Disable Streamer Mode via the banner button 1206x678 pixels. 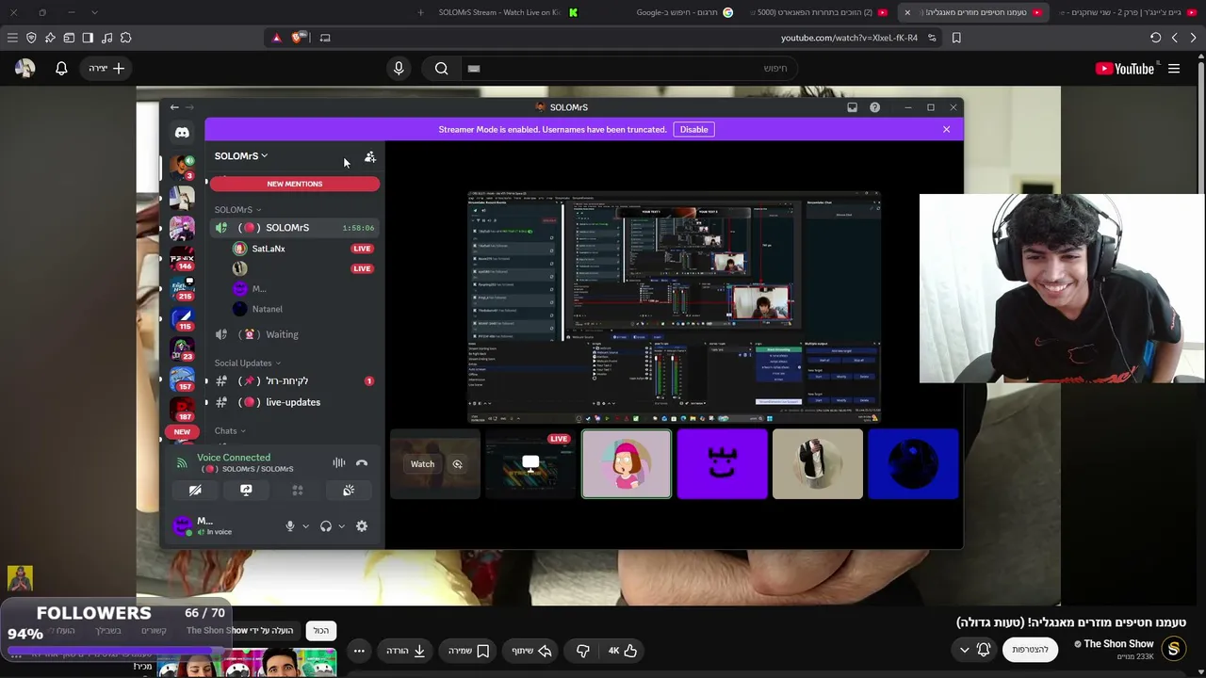694,129
